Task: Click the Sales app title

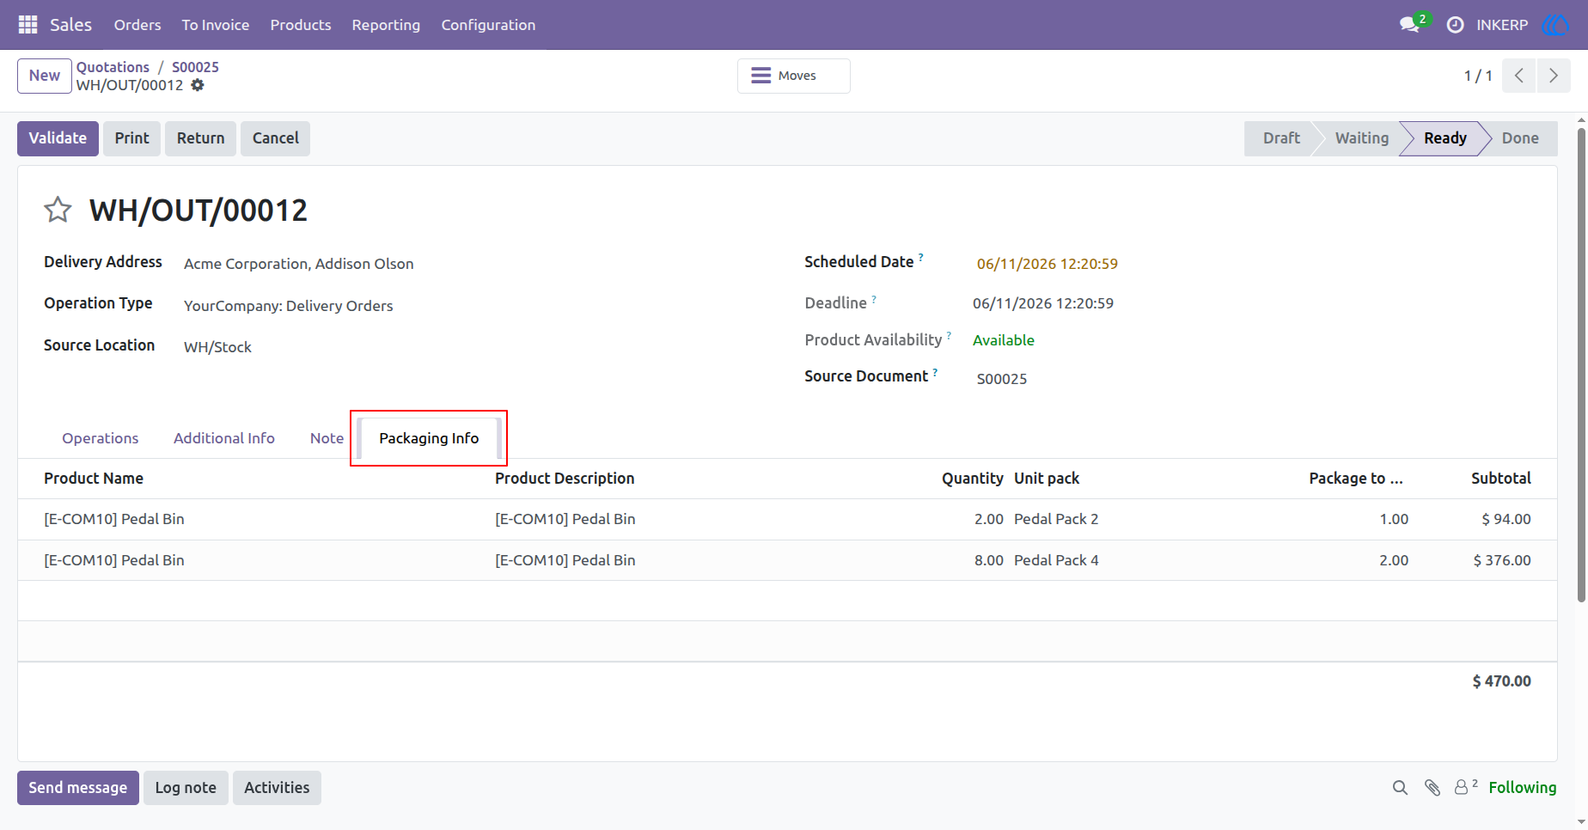Action: (x=70, y=25)
